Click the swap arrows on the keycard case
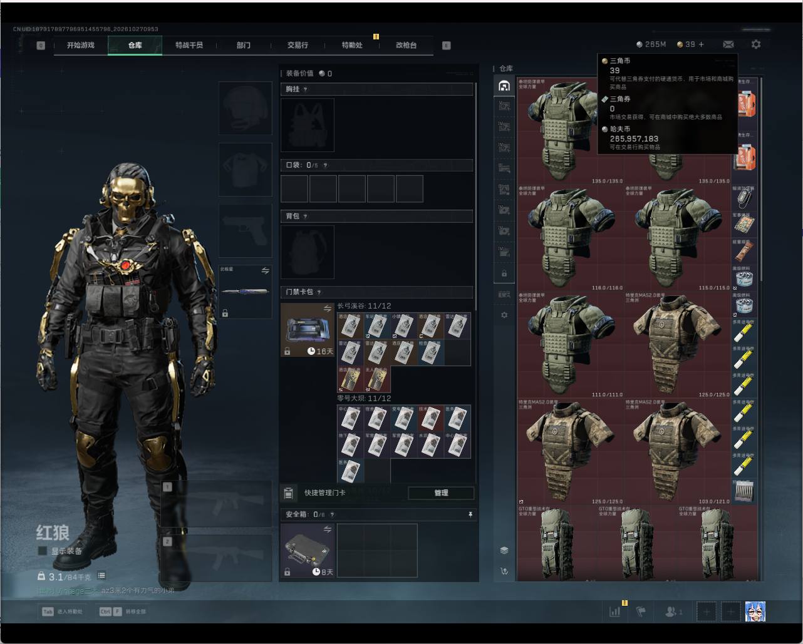This screenshot has height=644, width=803. point(327,309)
